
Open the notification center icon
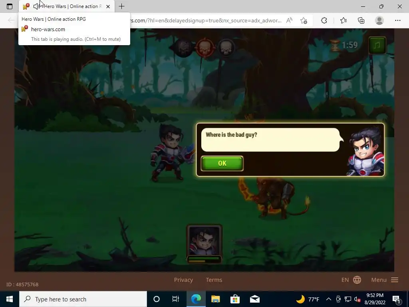pyautogui.click(x=396, y=299)
